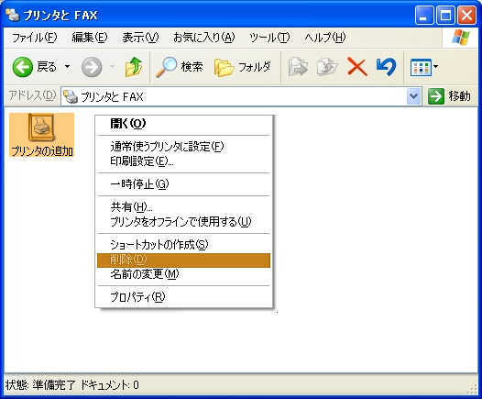Expand the address bar dropdown list

pyautogui.click(x=413, y=96)
